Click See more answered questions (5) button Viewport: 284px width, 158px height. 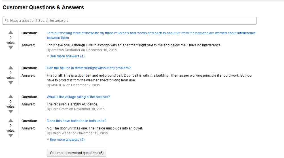coord(77,153)
